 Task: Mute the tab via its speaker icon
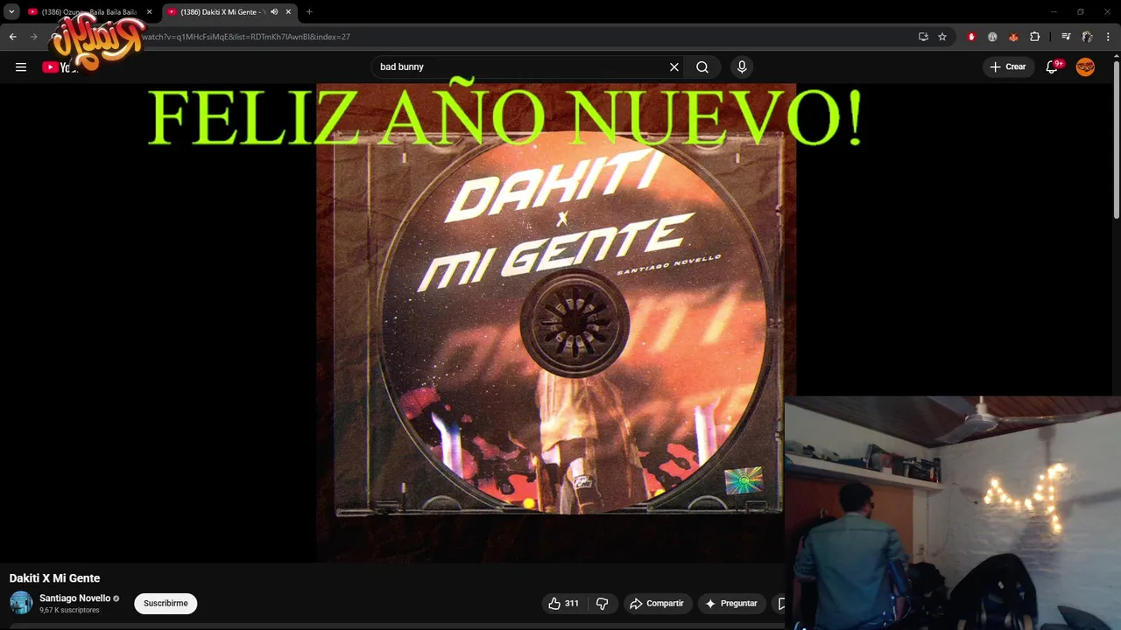[x=274, y=11]
